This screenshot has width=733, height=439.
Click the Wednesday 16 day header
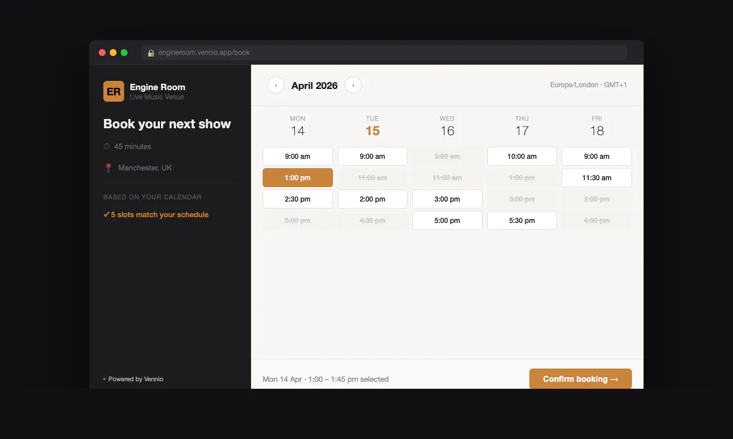447,127
